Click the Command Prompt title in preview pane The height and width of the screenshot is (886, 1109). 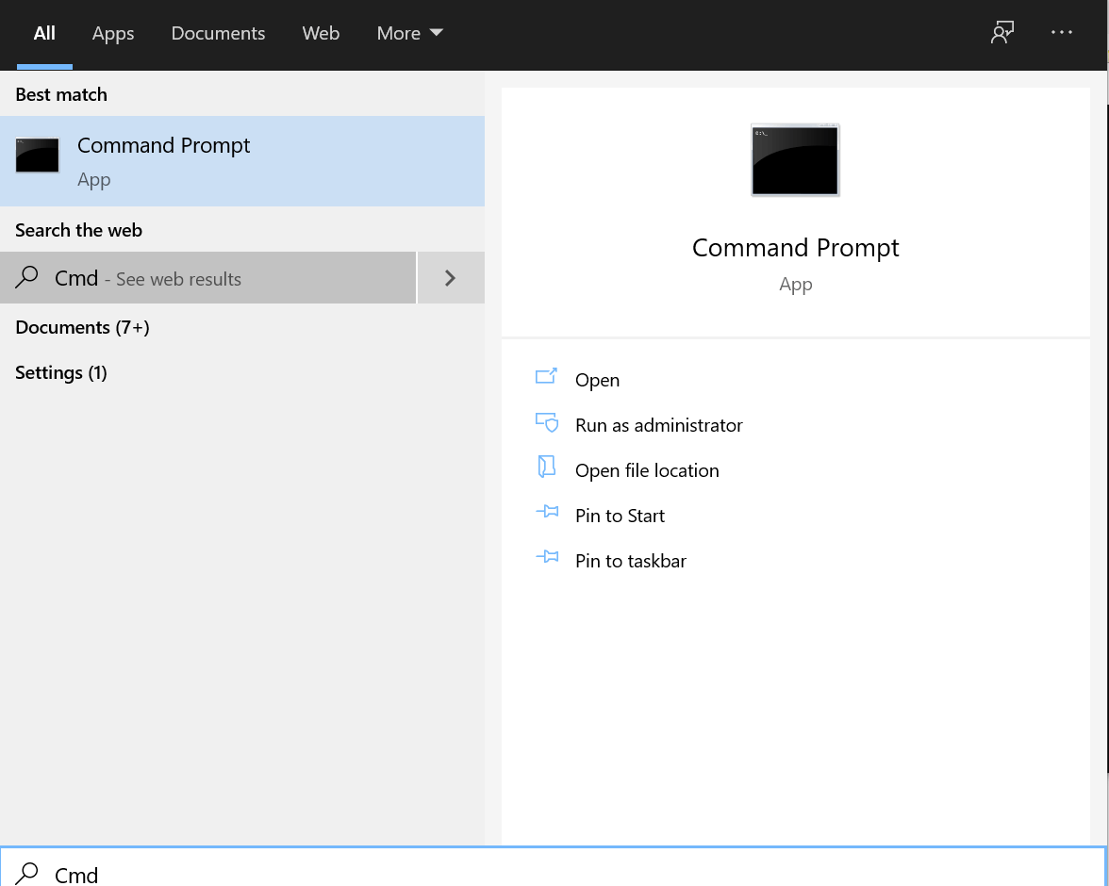point(795,248)
